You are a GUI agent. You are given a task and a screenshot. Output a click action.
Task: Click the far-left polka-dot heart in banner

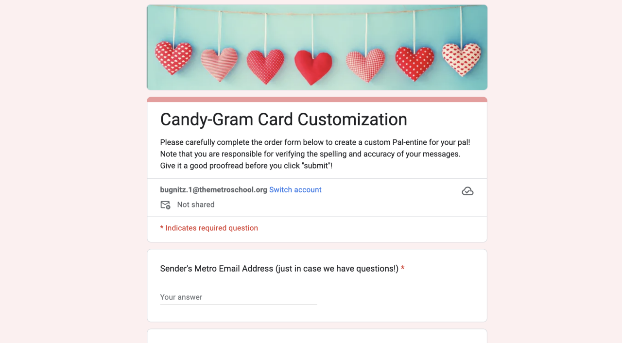[x=173, y=57]
